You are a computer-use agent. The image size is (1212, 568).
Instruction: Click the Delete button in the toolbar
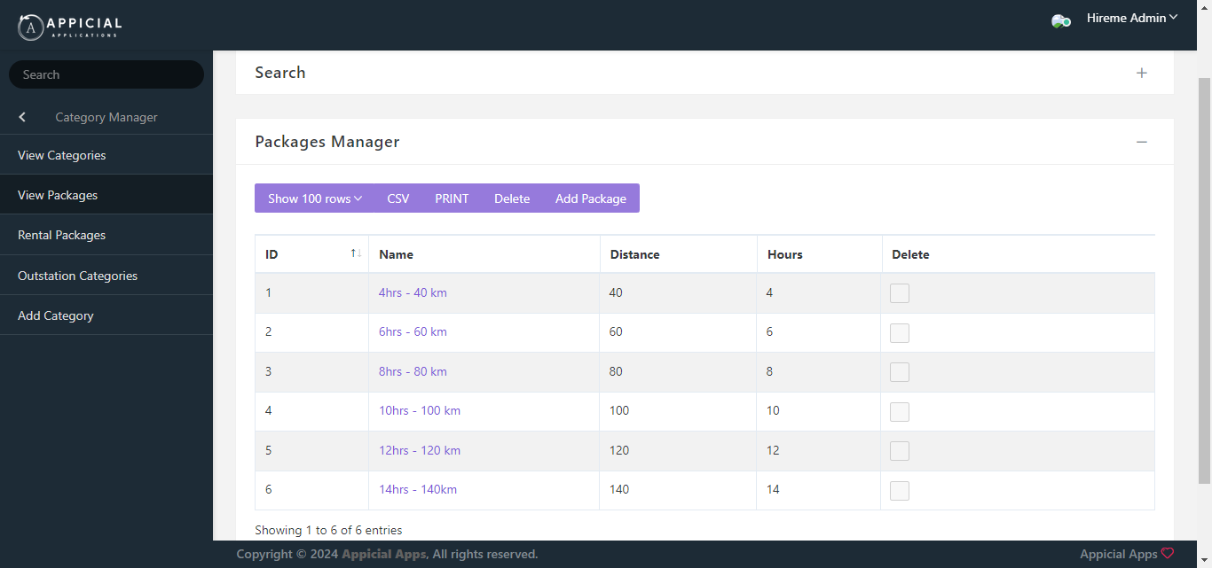click(x=512, y=198)
